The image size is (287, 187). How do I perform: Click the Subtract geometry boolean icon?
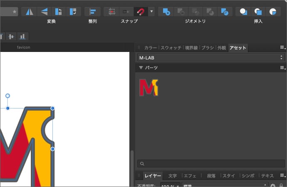(x=181, y=12)
